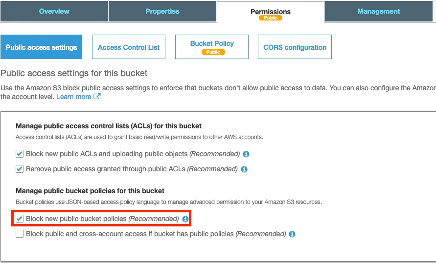Click Public badge on Bucket Policy button
Viewport: 436px width, 263px height.
coord(213,52)
